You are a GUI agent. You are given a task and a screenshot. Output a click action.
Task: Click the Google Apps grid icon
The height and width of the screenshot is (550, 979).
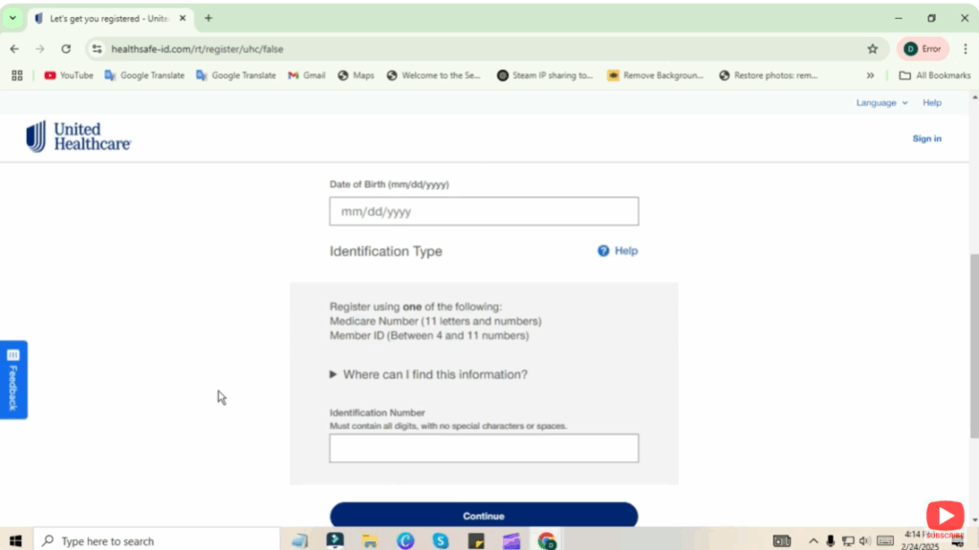tap(16, 75)
